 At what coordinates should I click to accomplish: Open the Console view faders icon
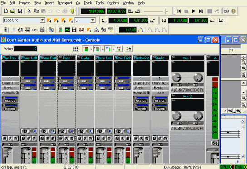(x=60, y=30)
